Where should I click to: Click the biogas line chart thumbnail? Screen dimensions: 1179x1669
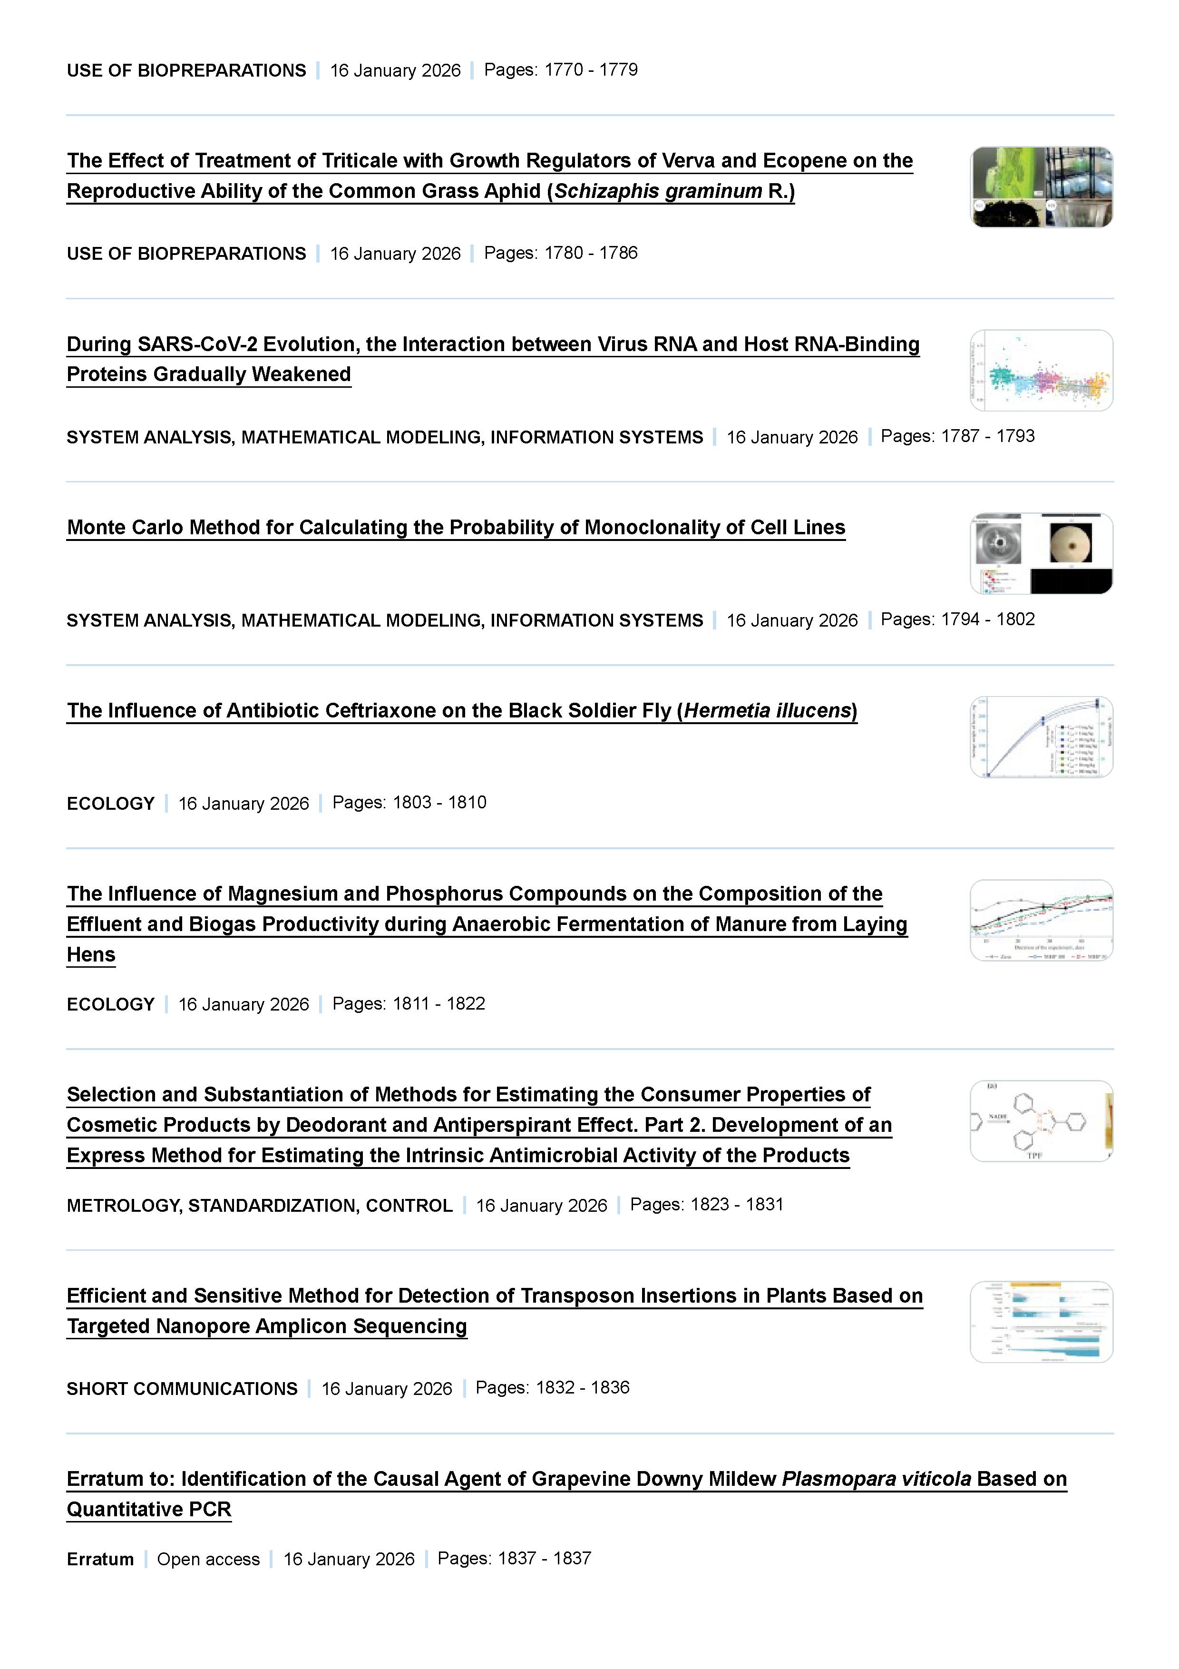pos(1041,920)
